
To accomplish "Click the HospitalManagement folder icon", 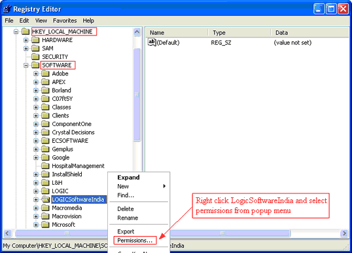I will coord(45,166).
